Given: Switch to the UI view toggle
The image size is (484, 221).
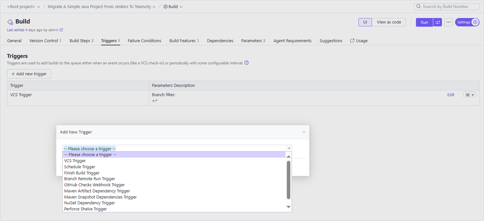Looking at the screenshot, I should [365, 22].
